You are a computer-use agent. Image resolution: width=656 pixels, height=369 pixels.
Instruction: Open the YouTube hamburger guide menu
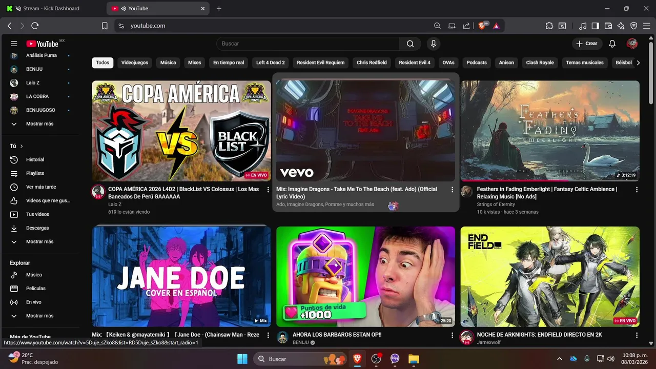pyautogui.click(x=14, y=44)
